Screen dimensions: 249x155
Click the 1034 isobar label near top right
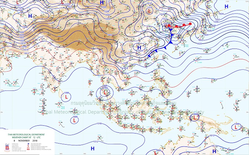coord(222,14)
